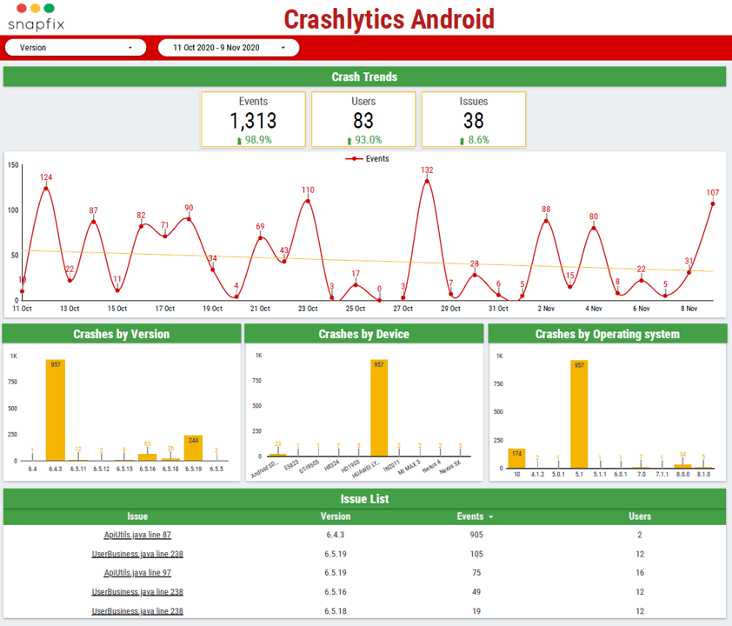The height and width of the screenshot is (626, 732).
Task: Open ApiUtils.java line 87 issue link
Action: 137,535
